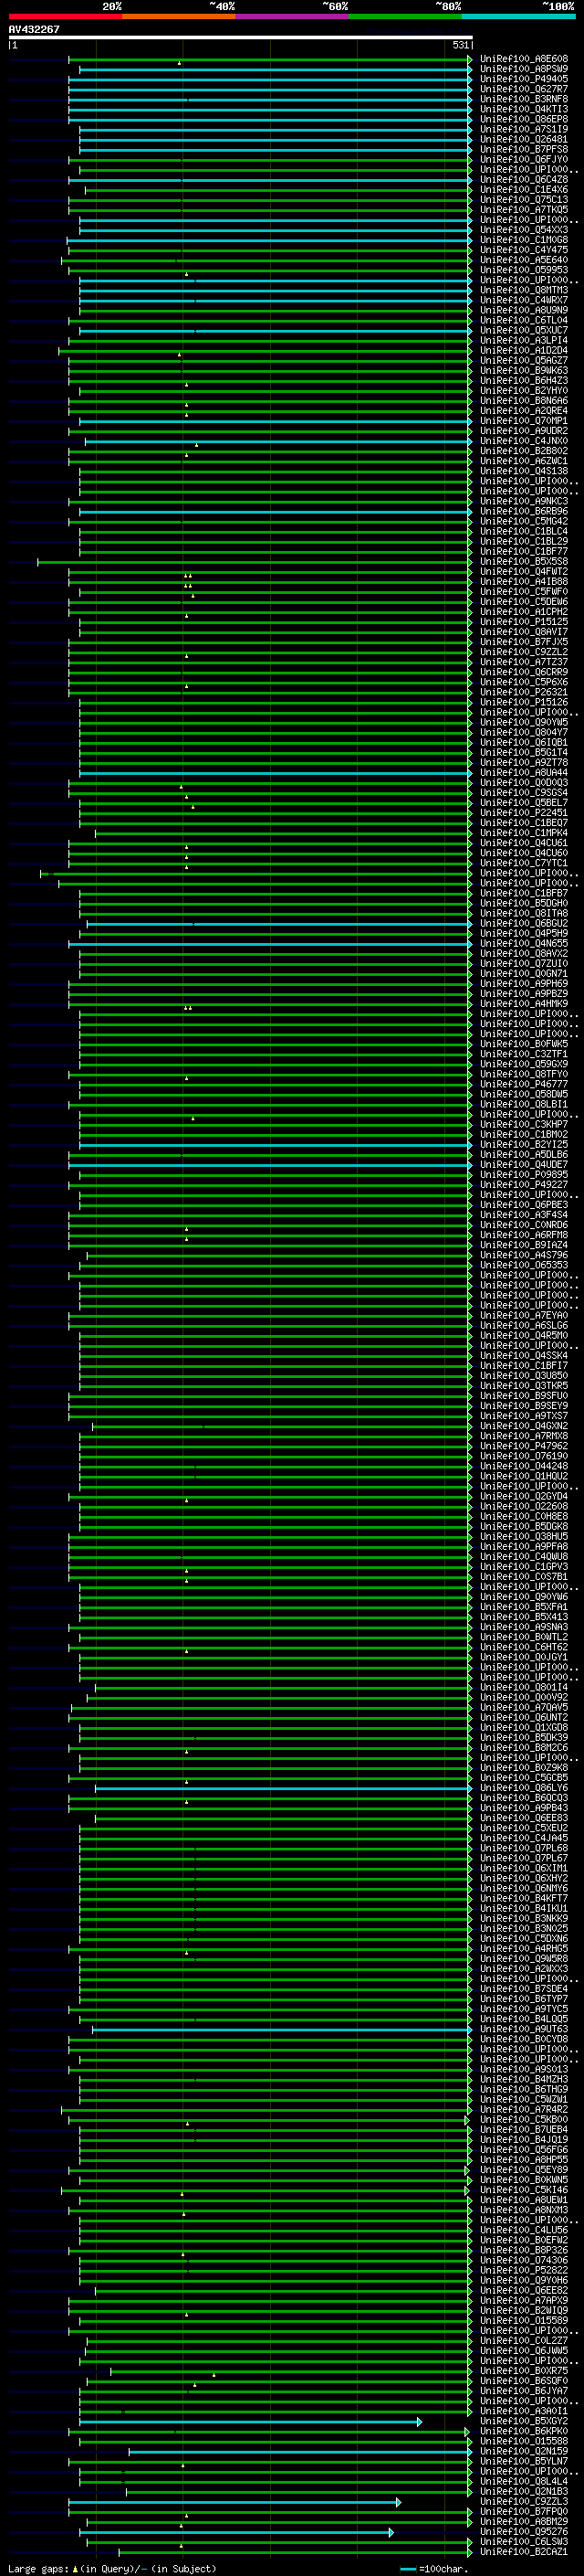Click the white query sequence bar
The width and height of the screenshot is (584, 2576).
pyautogui.click(x=241, y=37)
